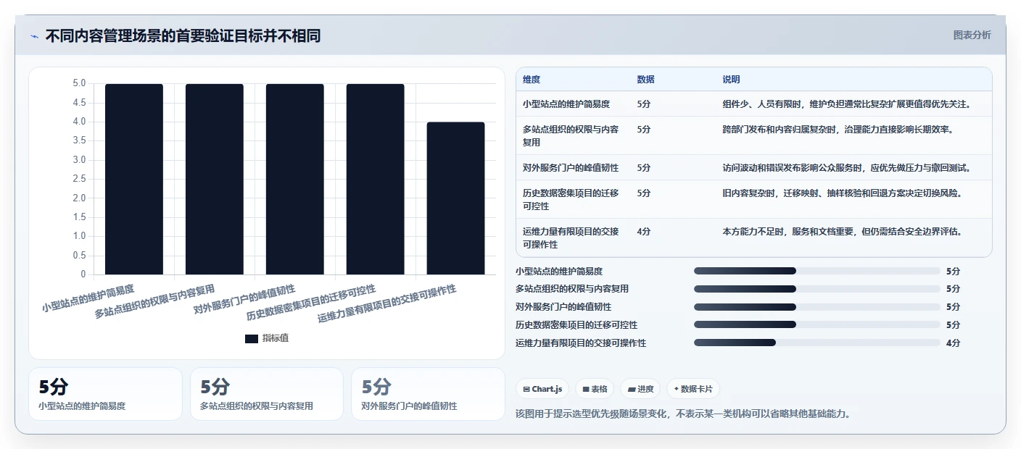The image size is (1021, 449).
Task: Click the 对外服务门户的峰值韧性 x-axis label
Action: point(244,299)
